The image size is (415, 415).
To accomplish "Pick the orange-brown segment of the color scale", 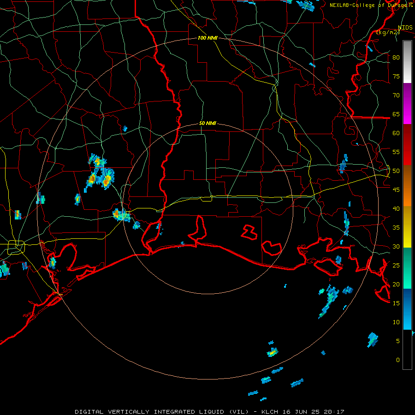I will [x=407, y=186].
